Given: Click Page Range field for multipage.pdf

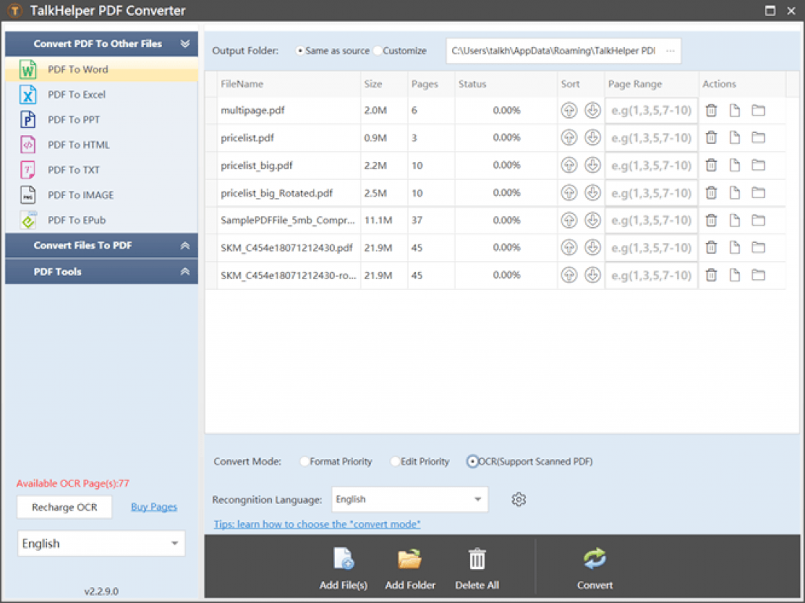Looking at the screenshot, I should (651, 111).
